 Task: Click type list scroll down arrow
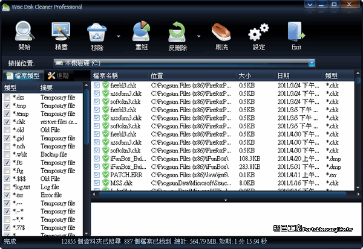click(x=87, y=234)
